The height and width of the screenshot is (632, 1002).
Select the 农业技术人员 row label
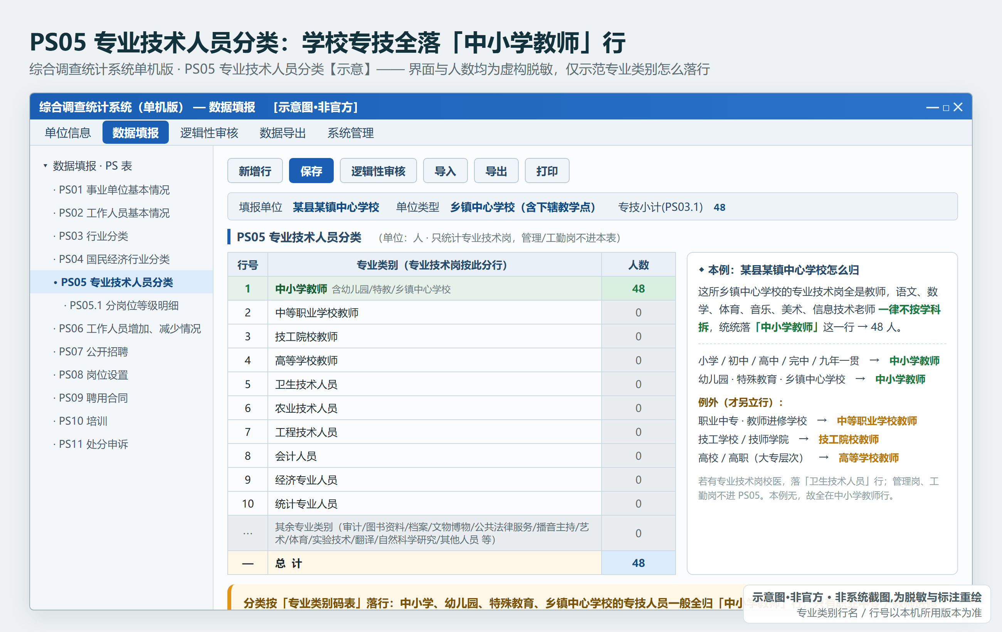click(306, 408)
